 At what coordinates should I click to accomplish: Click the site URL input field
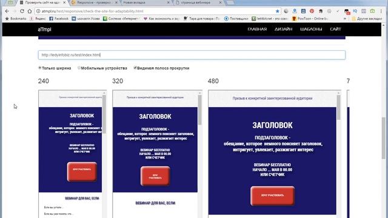(192, 55)
